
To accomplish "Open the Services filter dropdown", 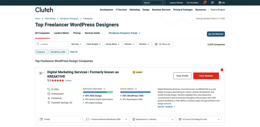I will click(x=77, y=44).
